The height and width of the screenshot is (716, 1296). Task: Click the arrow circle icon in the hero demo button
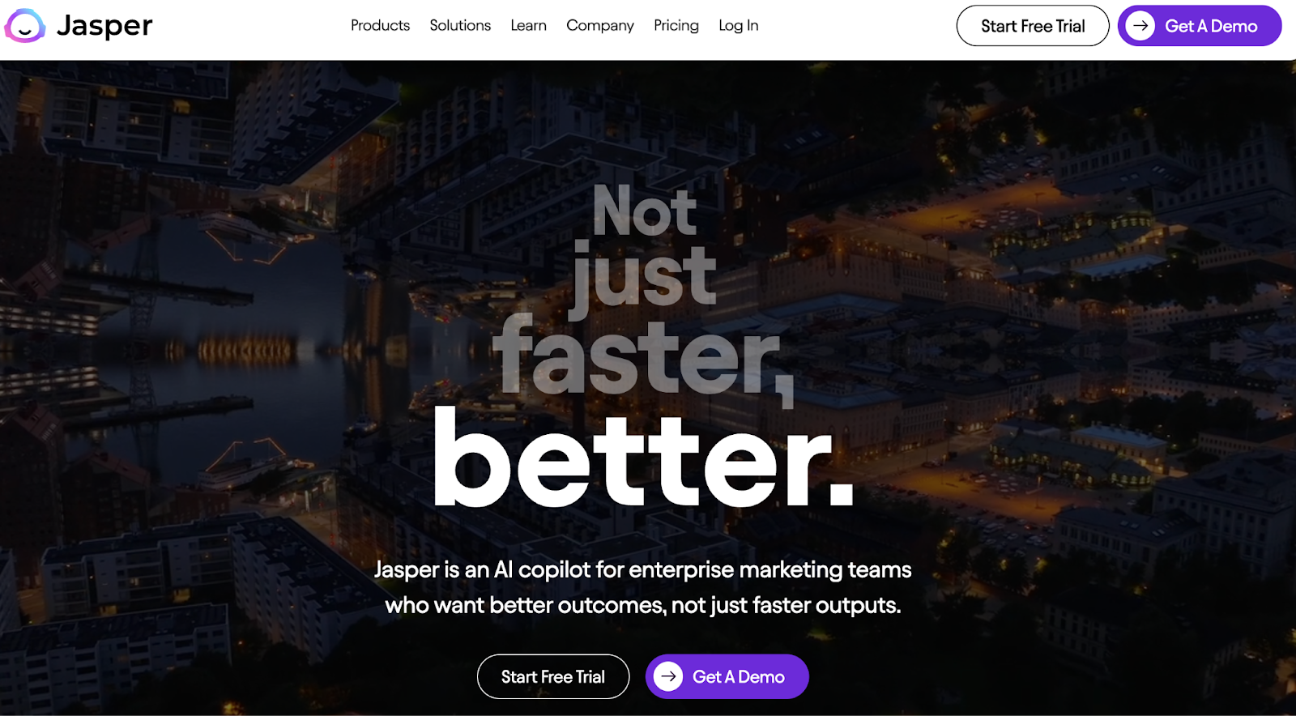[668, 676]
